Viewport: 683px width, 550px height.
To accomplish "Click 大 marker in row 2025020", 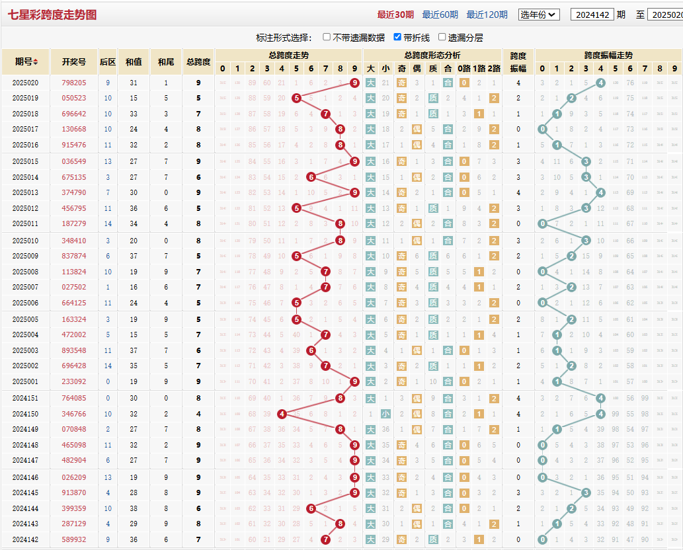I will click(x=371, y=83).
